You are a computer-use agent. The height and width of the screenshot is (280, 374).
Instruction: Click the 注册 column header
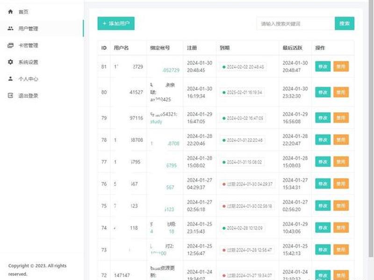click(x=192, y=48)
